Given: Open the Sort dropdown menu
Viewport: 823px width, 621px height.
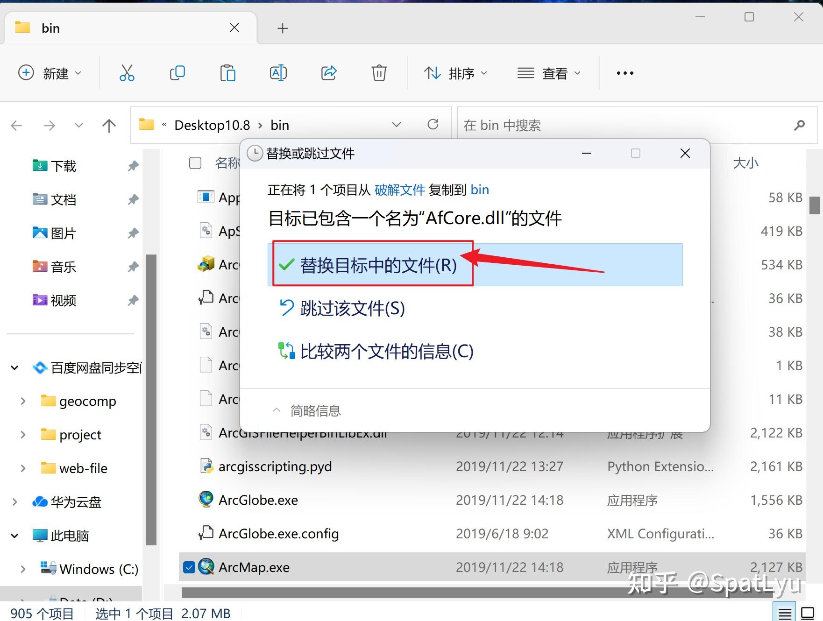Looking at the screenshot, I should tap(456, 73).
